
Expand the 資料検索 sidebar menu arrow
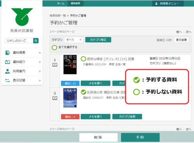coord(40,53)
